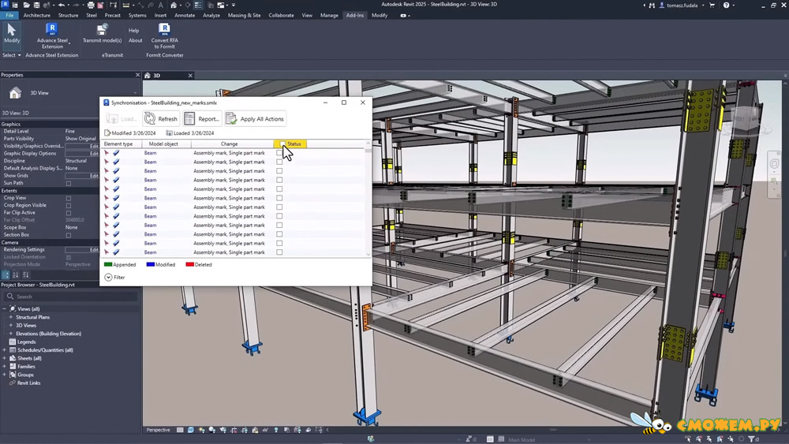Click the About link in eTransmit panel
Image resolution: width=789 pixels, height=444 pixels.
[x=136, y=40]
